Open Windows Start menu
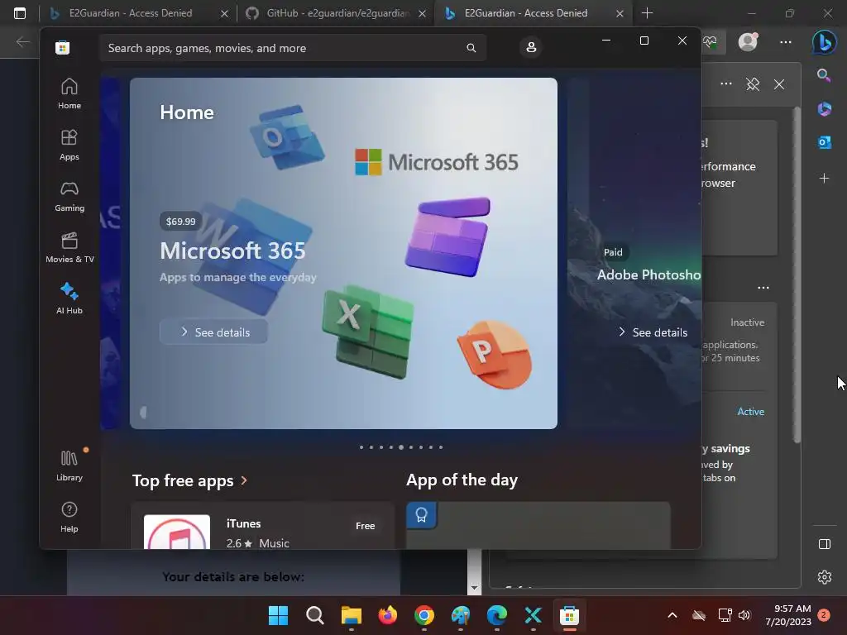Image resolution: width=847 pixels, height=635 pixels. pos(278,615)
